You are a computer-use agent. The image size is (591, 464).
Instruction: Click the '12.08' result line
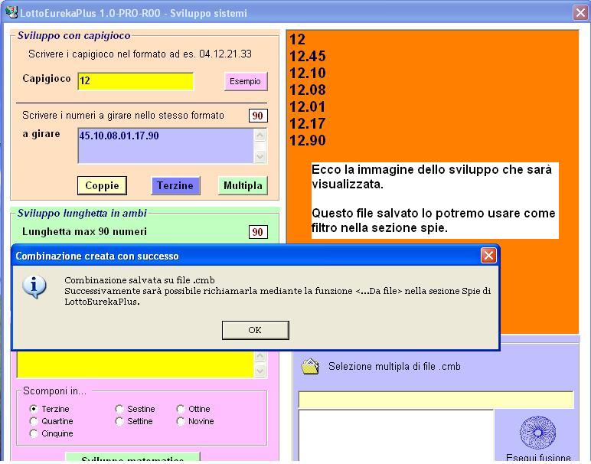307,90
